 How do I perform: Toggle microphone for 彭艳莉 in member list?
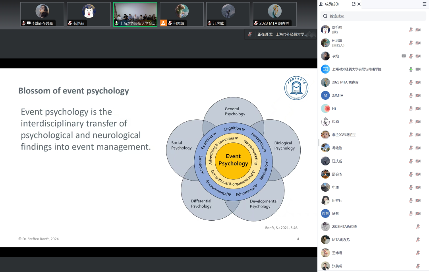pyautogui.click(x=411, y=30)
